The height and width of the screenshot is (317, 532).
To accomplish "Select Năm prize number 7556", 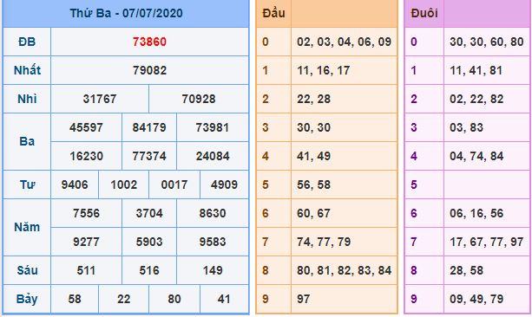I will pyautogui.click(x=86, y=213).
